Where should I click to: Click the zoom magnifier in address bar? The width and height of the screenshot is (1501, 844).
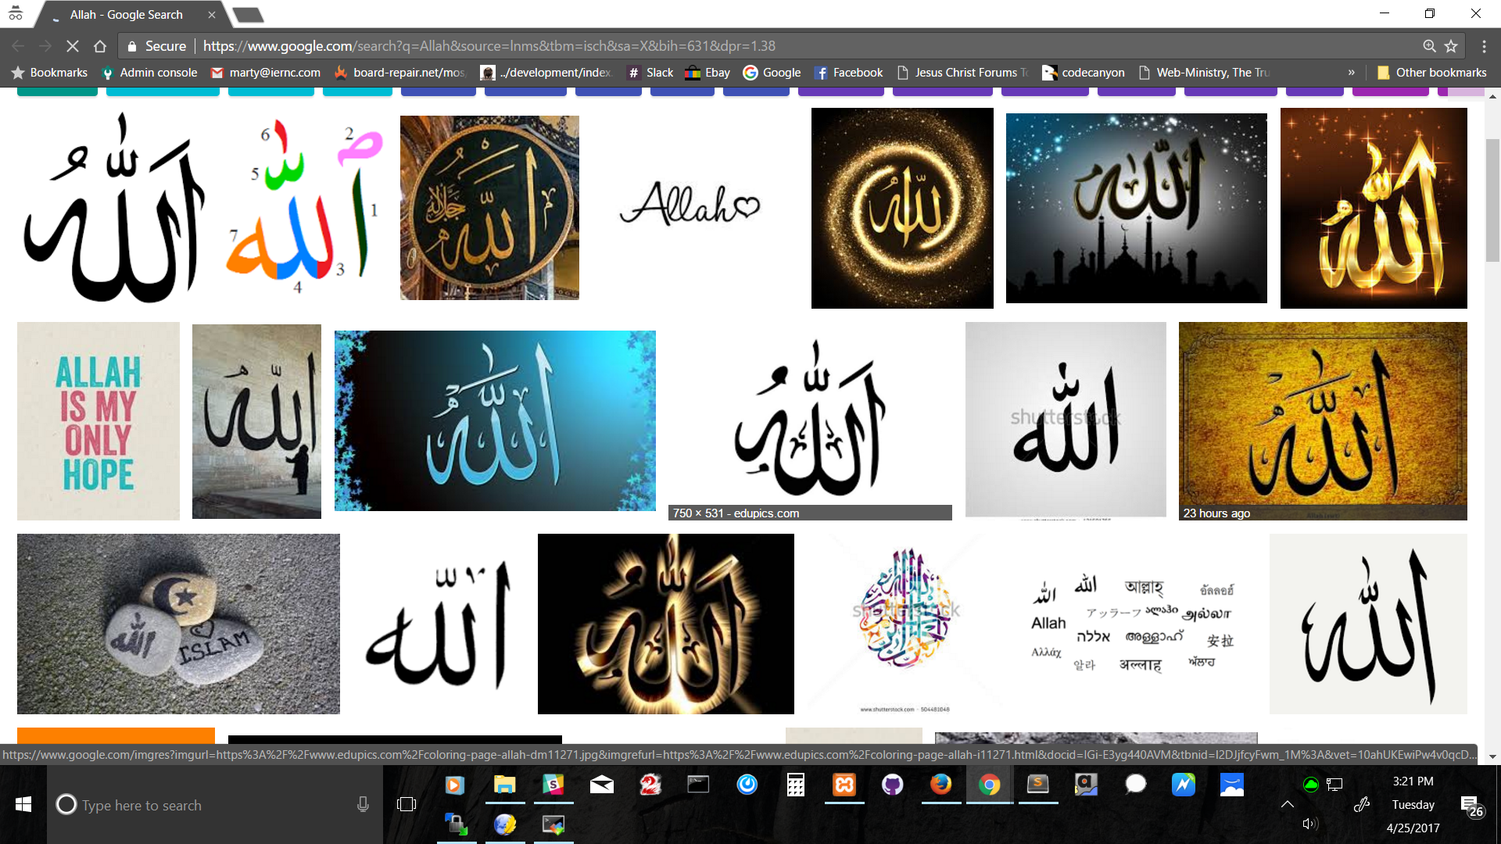pos(1429,46)
